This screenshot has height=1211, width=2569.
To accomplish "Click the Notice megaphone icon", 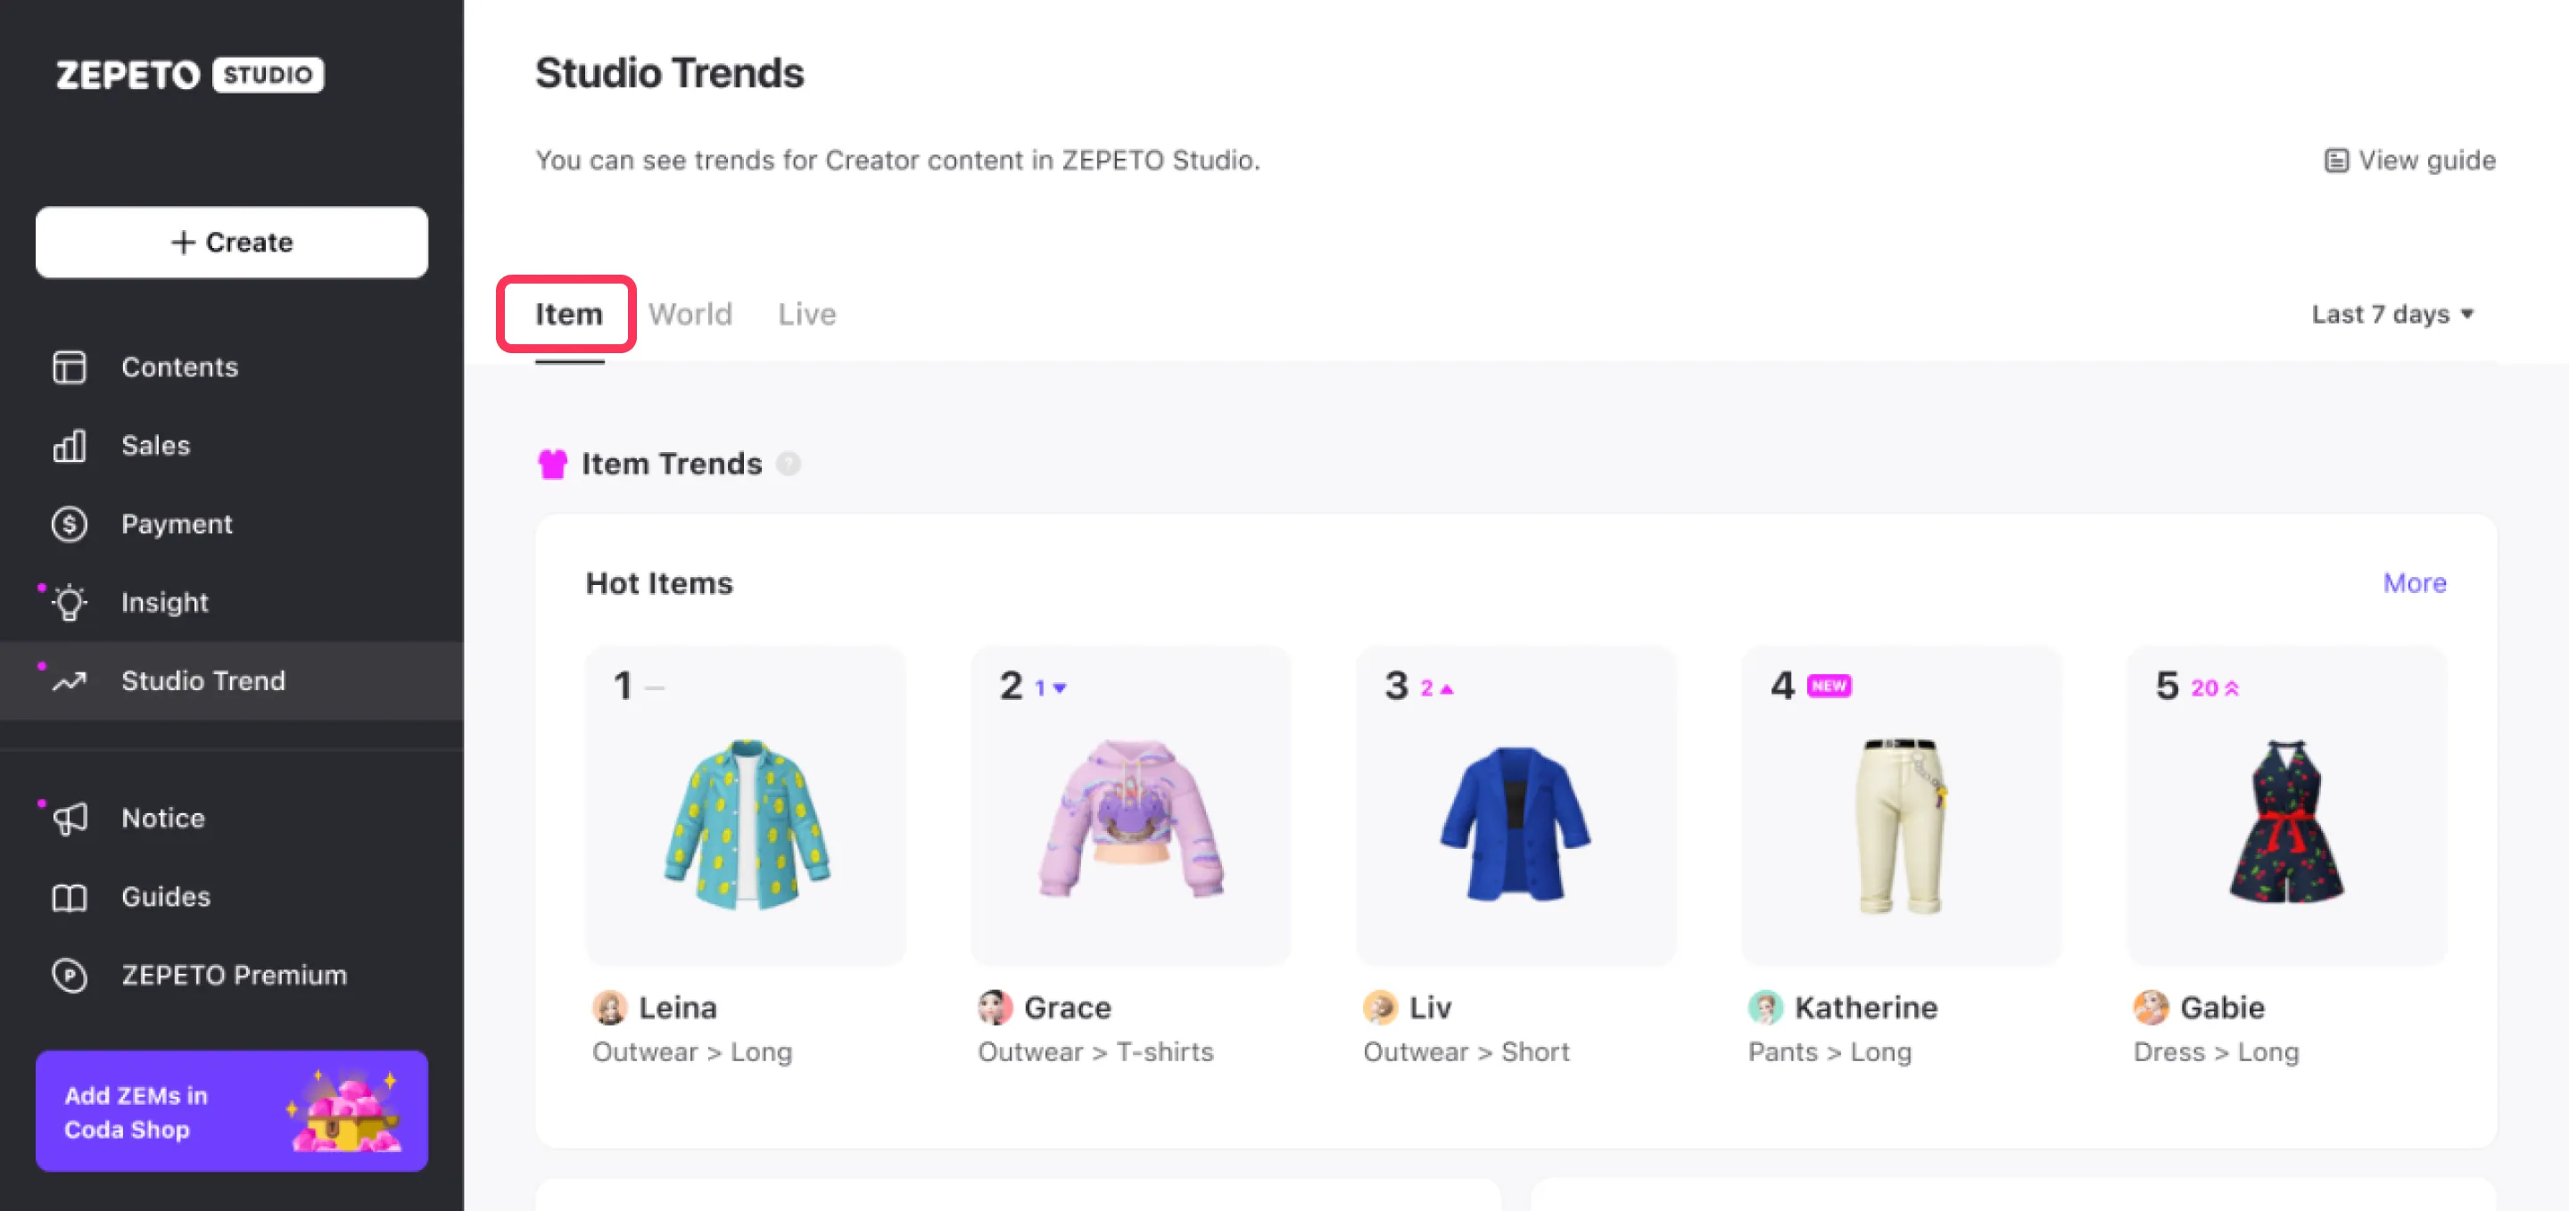I will tap(69, 819).
